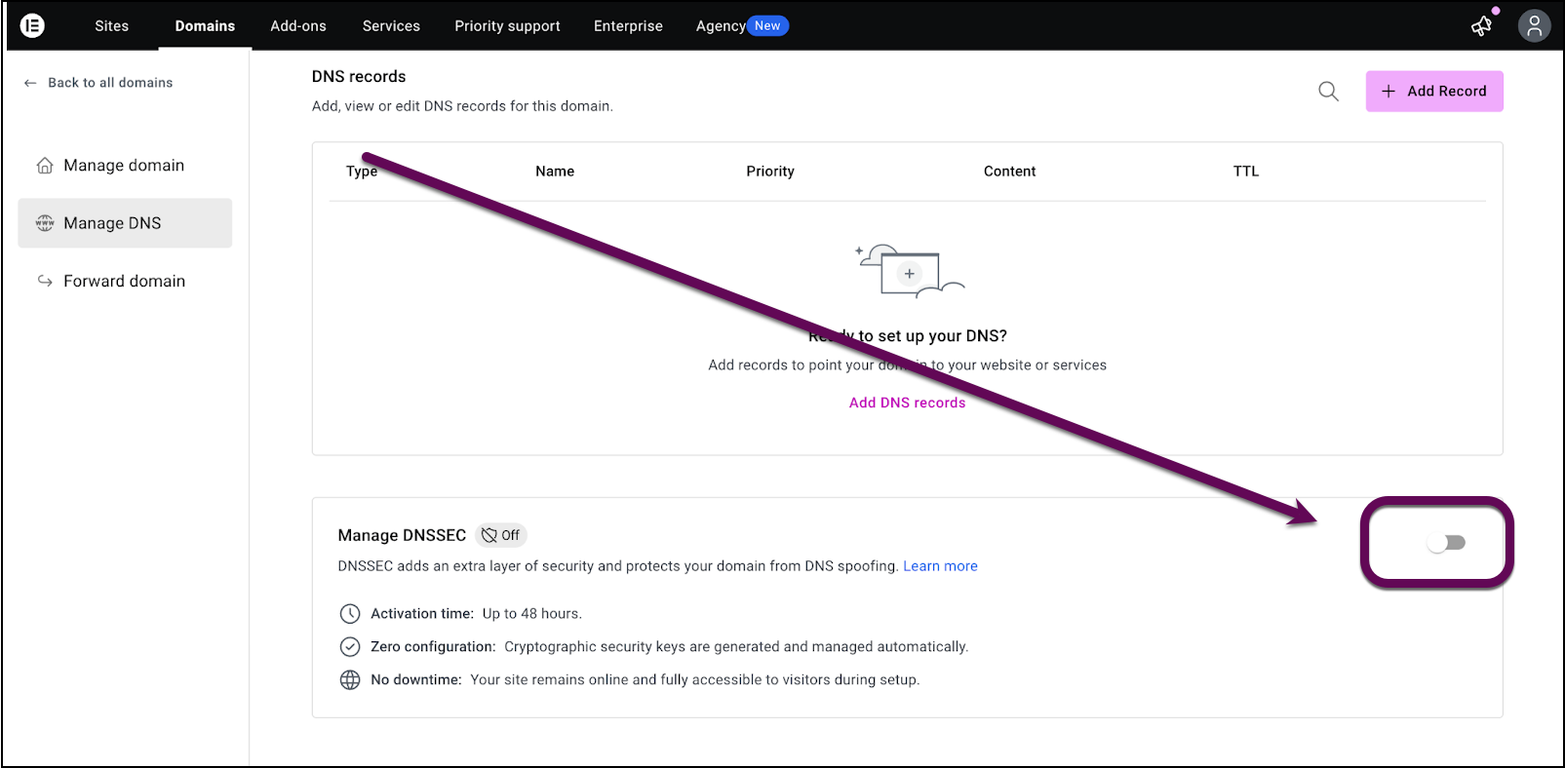Click the Off badge beside Manage DNSSEC
This screenshot has height=768, width=1565.
(x=501, y=535)
